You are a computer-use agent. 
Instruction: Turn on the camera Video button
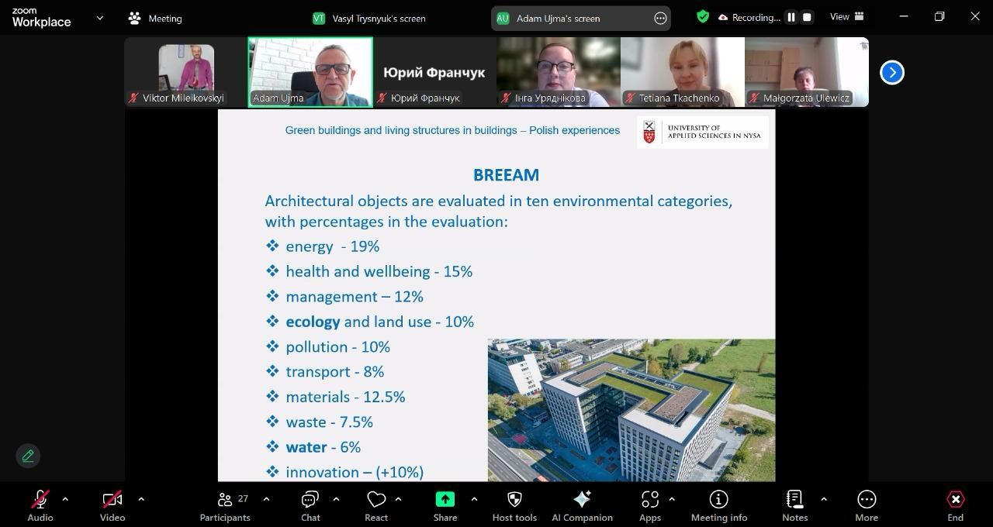[112, 505]
